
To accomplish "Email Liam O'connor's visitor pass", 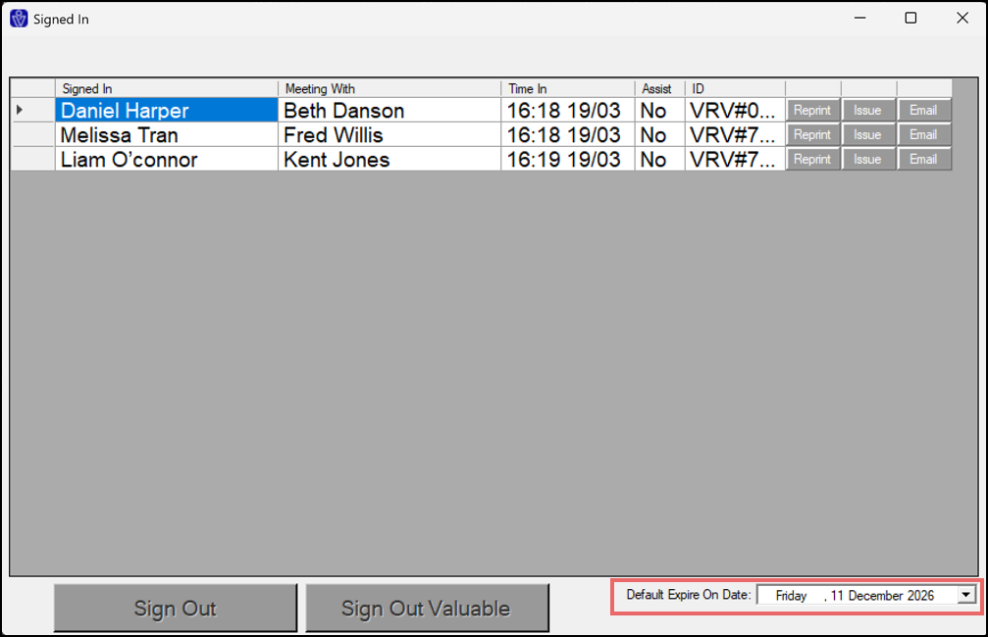I will pyautogui.click(x=923, y=159).
